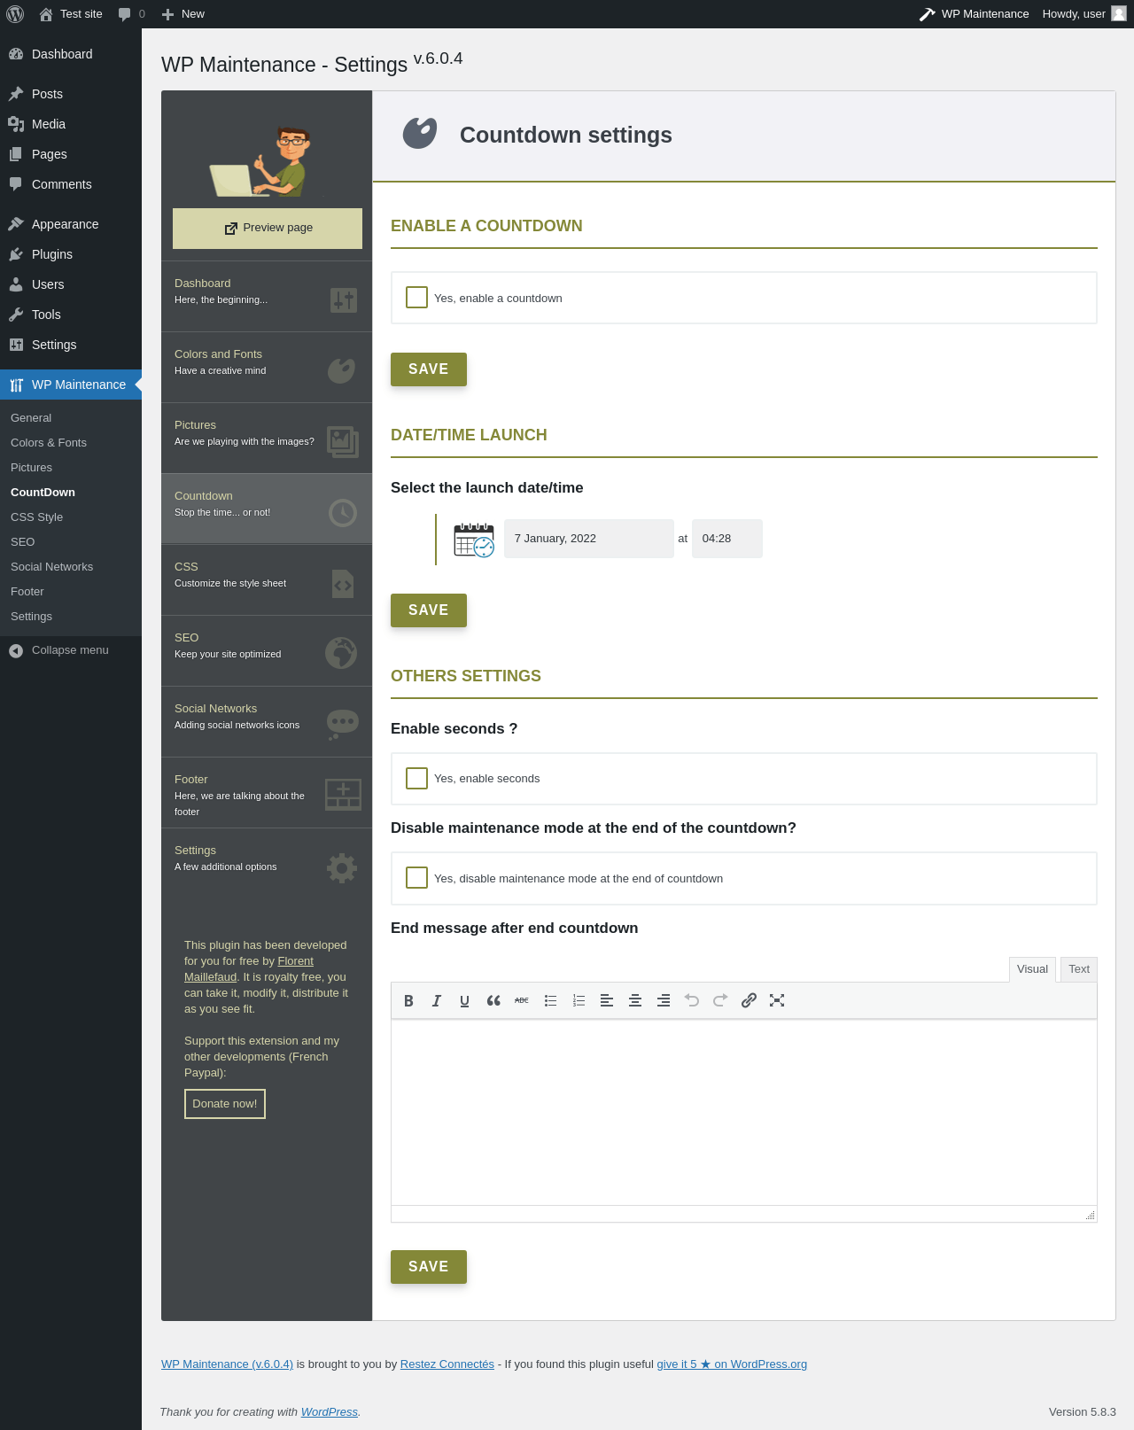
Task: Click the Bold formatting icon
Action: pyautogui.click(x=408, y=1000)
